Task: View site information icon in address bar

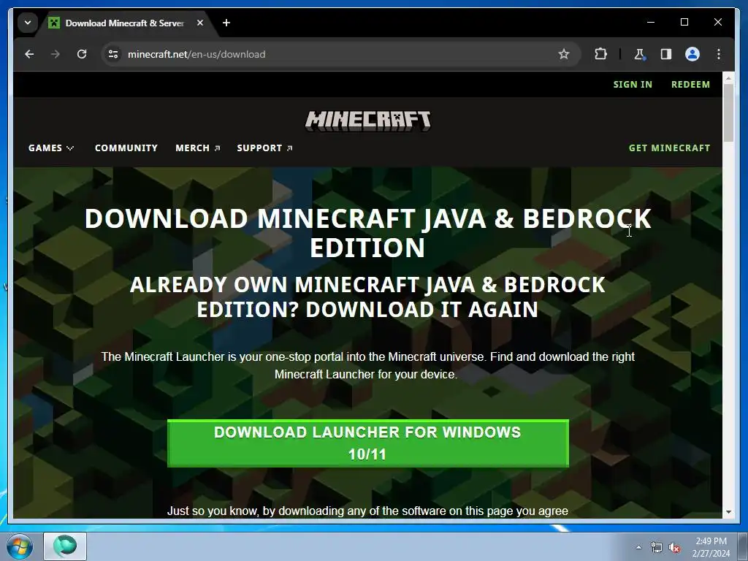Action: point(113,54)
